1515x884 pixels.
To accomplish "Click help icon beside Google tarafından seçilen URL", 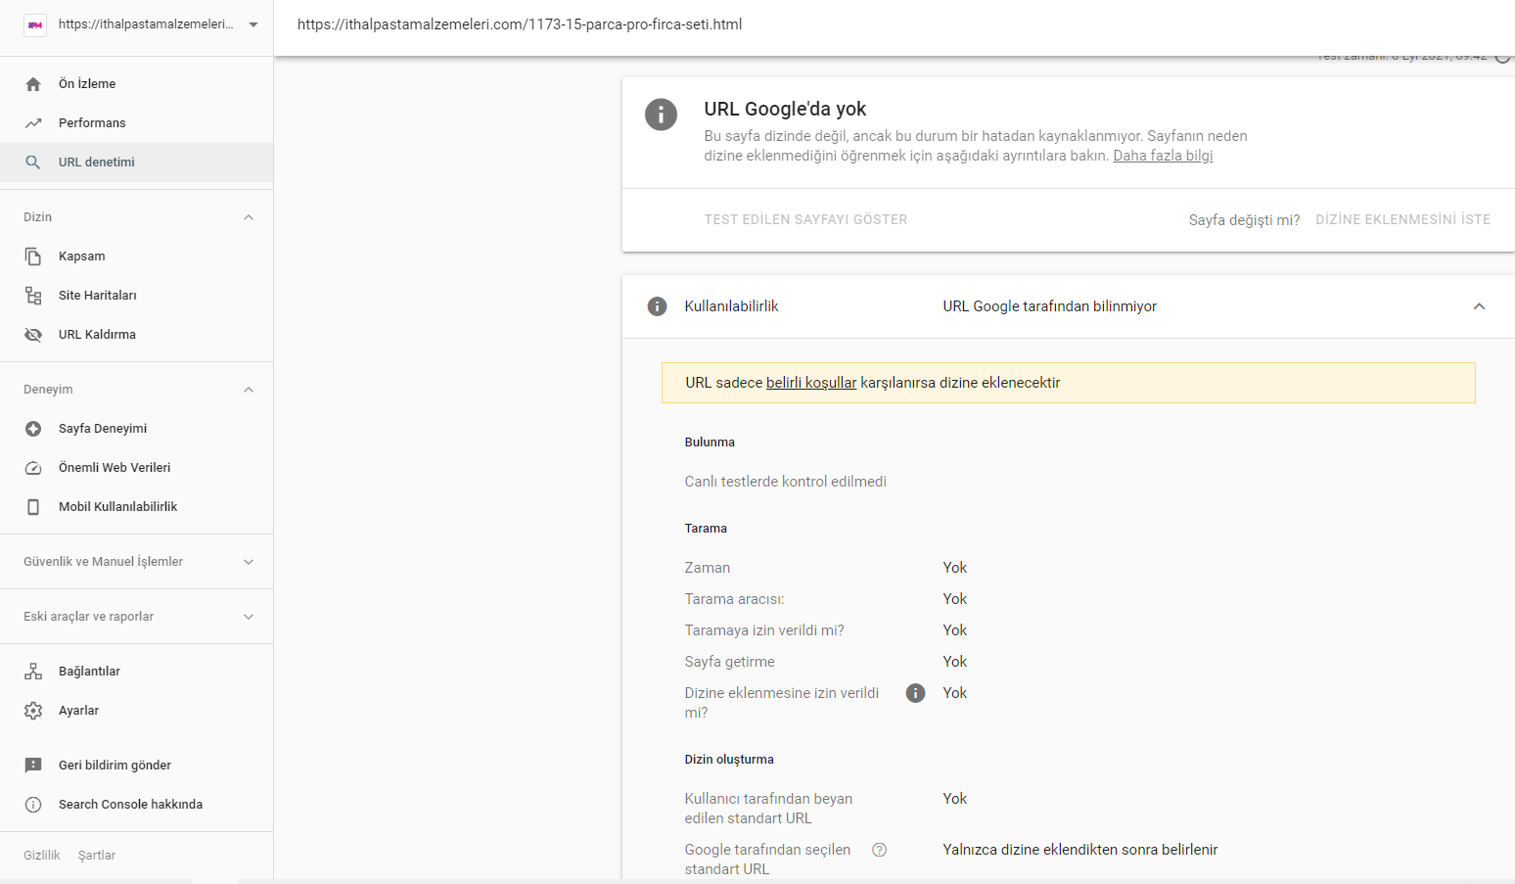I will [x=879, y=850].
